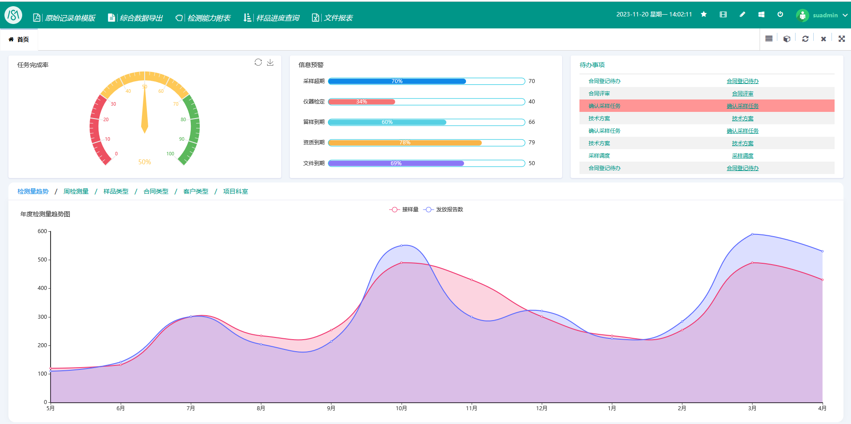
Task: Click the 待办事项 panel title
Action: pyautogui.click(x=592, y=65)
